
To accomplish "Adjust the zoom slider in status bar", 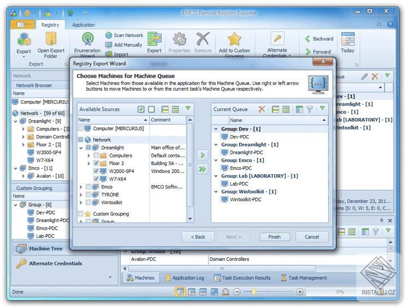I will 254,292.
